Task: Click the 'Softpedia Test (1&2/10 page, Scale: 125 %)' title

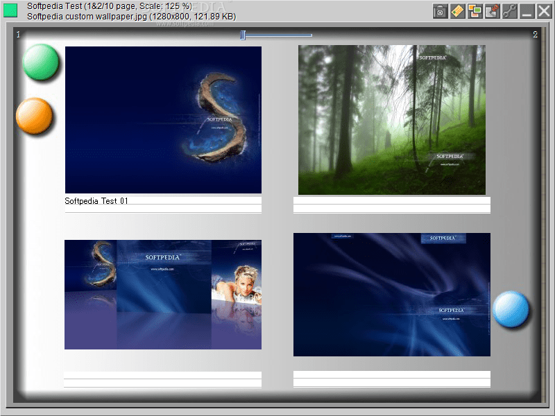Action: coord(110,6)
